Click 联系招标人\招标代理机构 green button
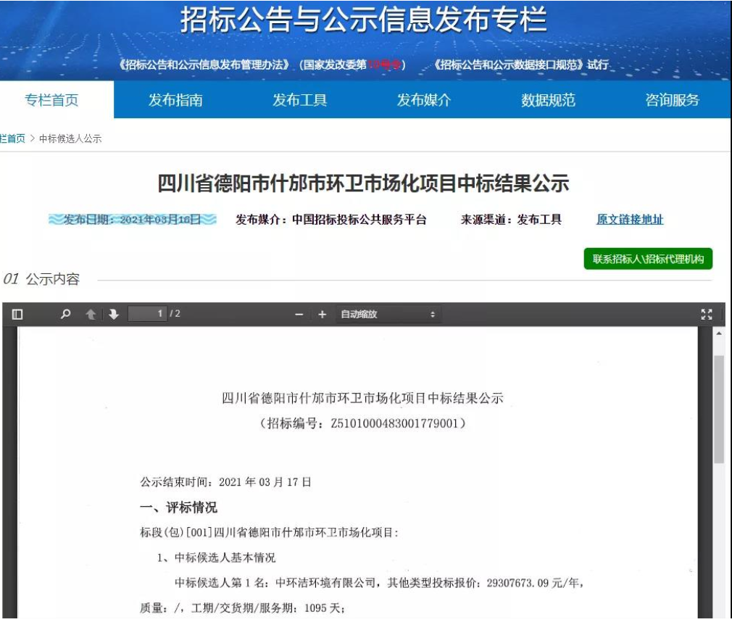 pos(648,259)
